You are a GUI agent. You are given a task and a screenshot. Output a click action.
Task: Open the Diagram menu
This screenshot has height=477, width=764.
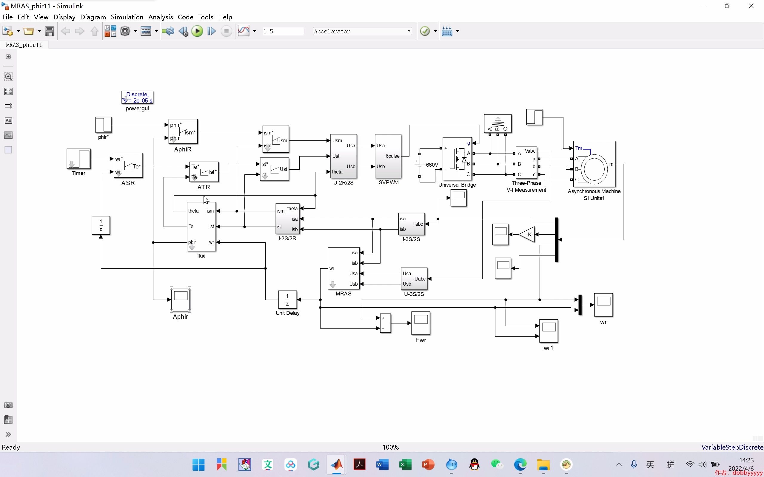coord(93,17)
